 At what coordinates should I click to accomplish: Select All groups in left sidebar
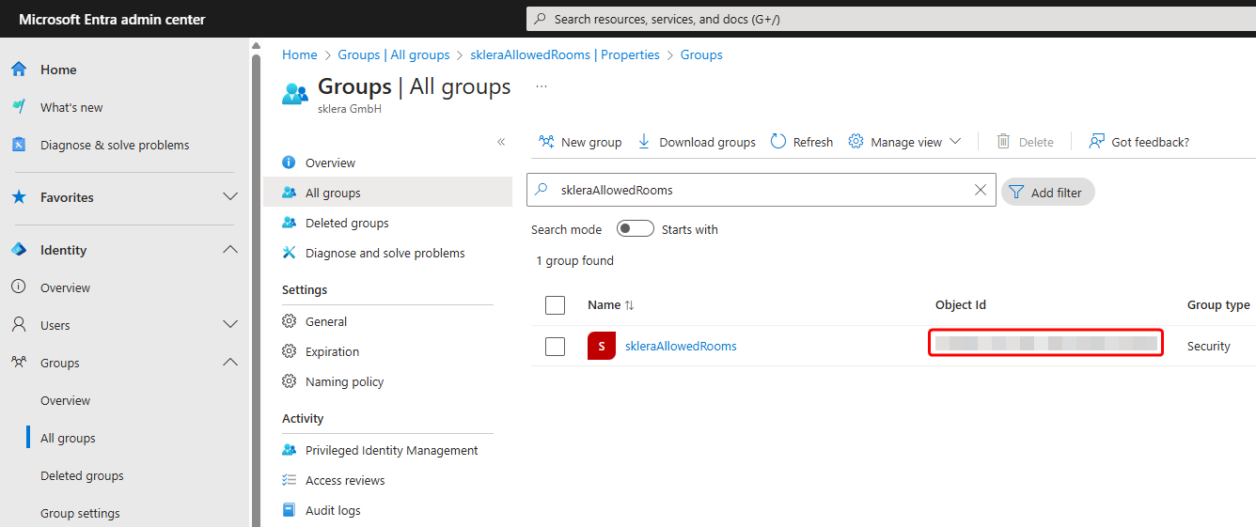coord(68,438)
